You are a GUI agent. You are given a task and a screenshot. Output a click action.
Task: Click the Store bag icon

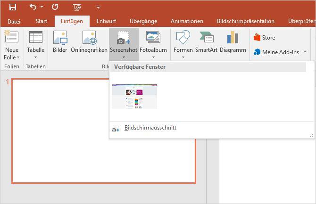click(257, 37)
